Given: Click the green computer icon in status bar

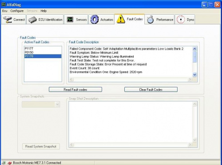Looking at the screenshot, I should coord(4,163).
